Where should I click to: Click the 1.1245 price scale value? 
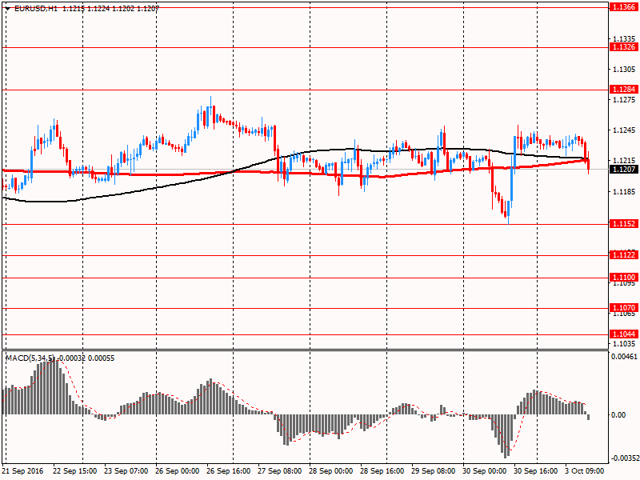pyautogui.click(x=625, y=130)
